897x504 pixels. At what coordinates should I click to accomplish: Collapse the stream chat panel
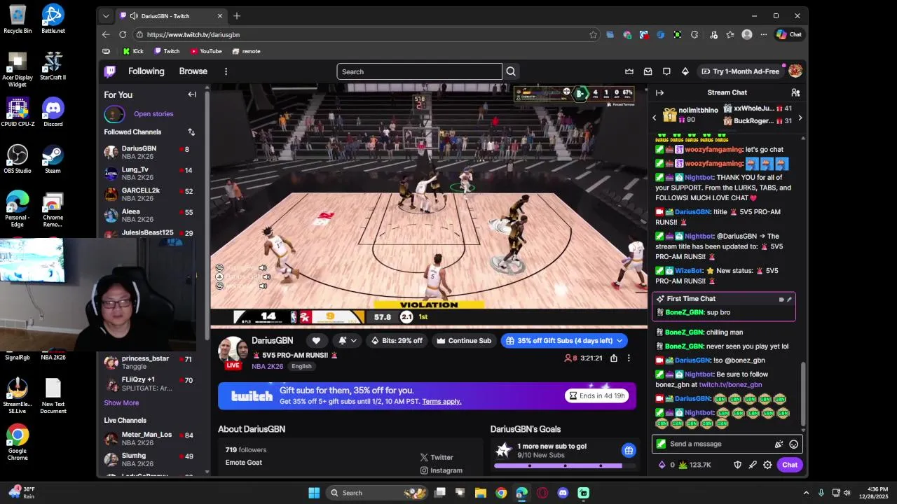click(x=659, y=92)
